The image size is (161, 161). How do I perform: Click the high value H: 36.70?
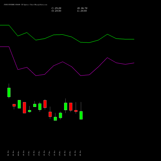[x=82, y=8]
